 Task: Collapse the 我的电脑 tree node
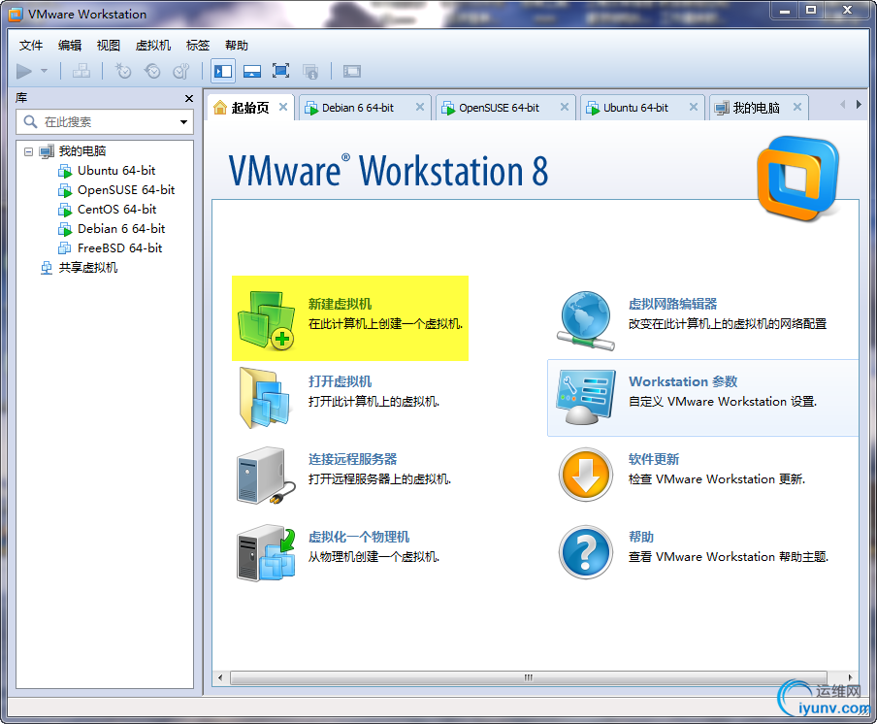(28, 151)
